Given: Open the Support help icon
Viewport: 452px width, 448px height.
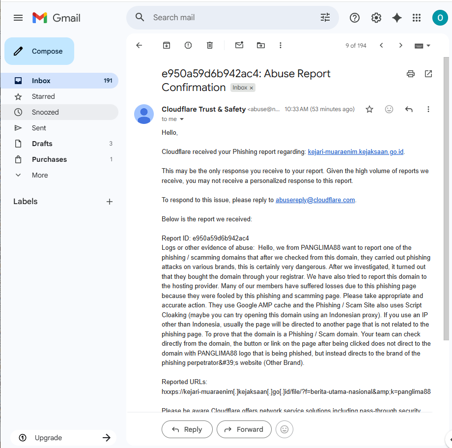Looking at the screenshot, I should (355, 18).
